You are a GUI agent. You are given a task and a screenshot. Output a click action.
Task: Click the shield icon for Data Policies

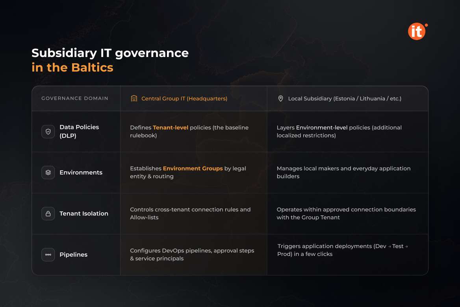pos(48,132)
